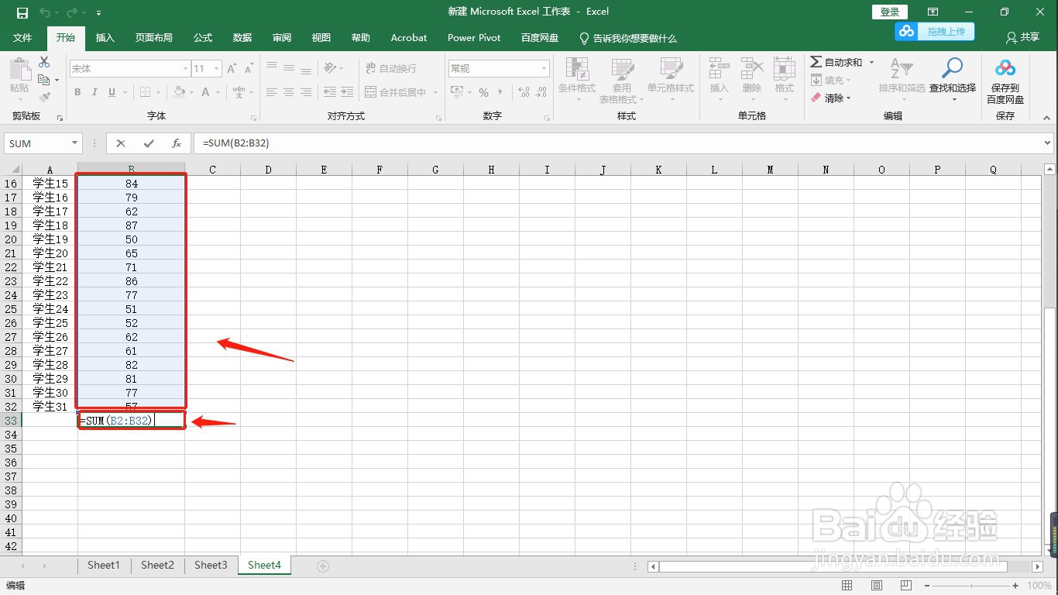The width and height of the screenshot is (1058, 595).
Task: Click the 拖拽上传 upload button
Action: (x=935, y=31)
